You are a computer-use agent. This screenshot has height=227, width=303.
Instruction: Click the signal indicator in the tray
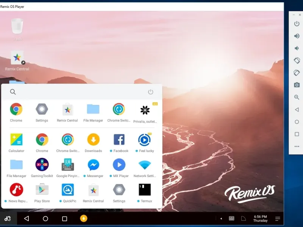[244, 219]
